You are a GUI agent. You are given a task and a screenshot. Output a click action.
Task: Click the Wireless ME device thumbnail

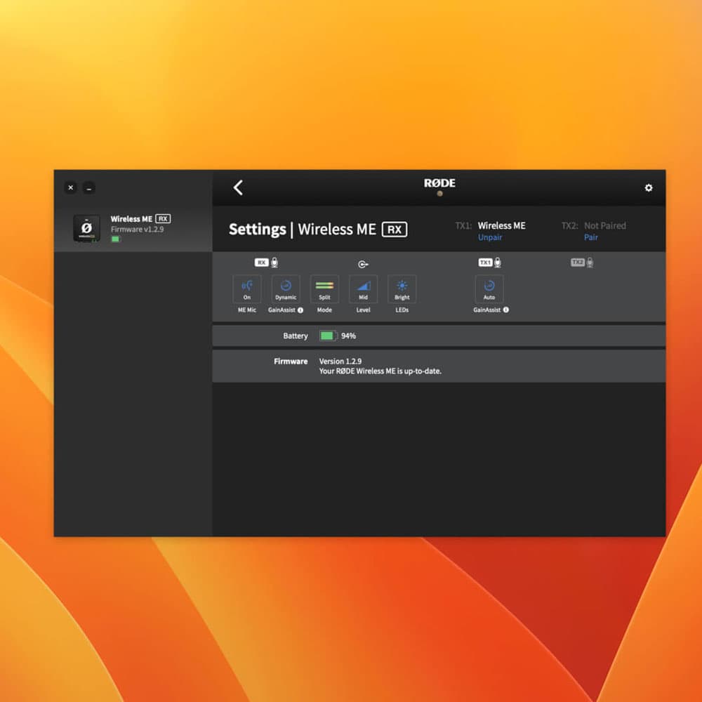click(x=86, y=229)
